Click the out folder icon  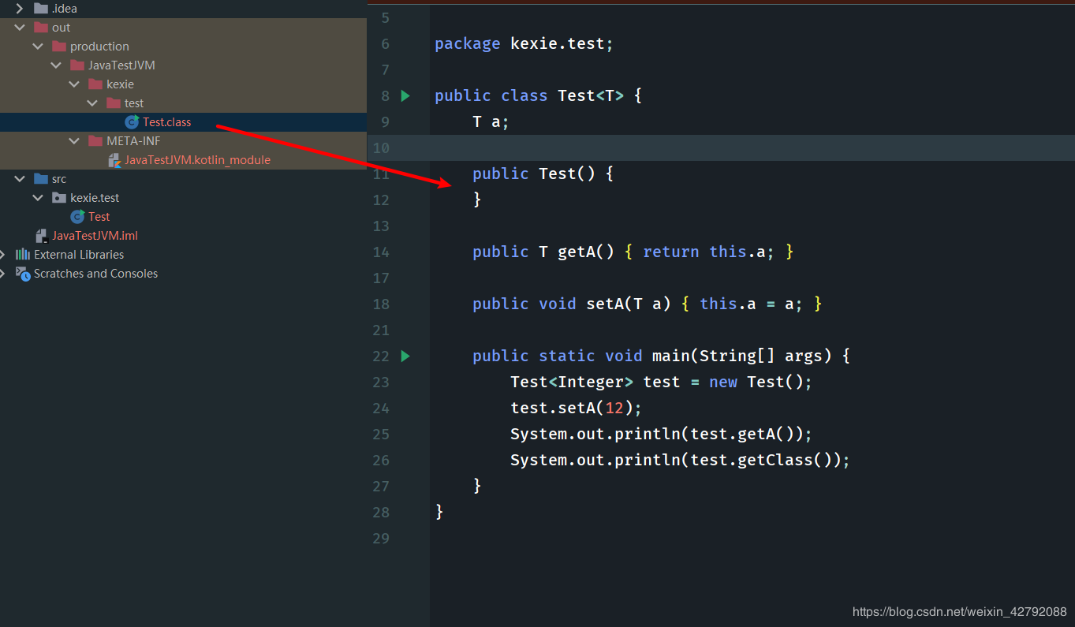[x=41, y=28]
